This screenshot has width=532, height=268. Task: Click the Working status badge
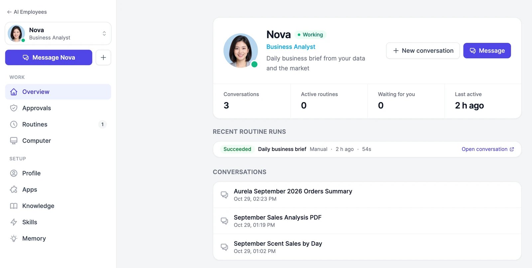tap(310, 35)
